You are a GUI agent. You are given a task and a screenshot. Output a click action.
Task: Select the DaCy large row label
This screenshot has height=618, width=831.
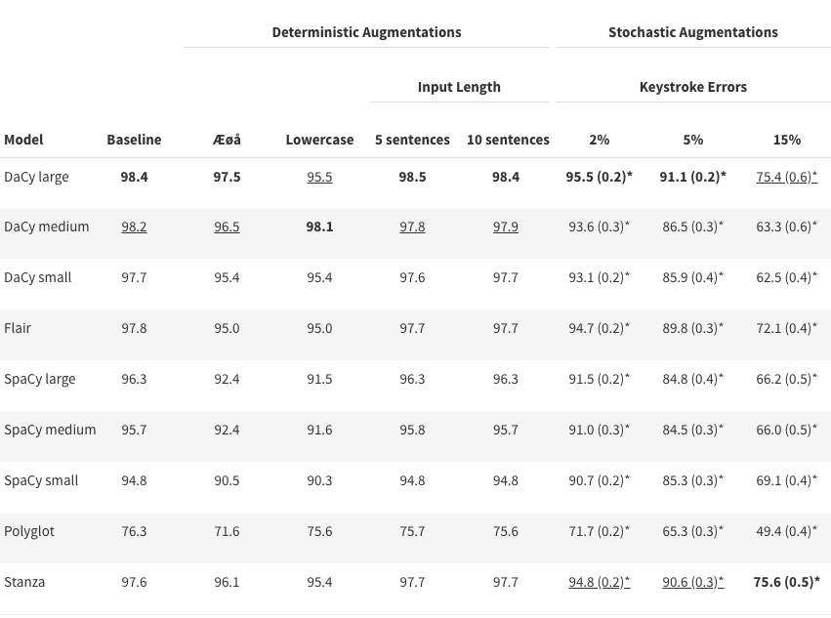click(36, 177)
